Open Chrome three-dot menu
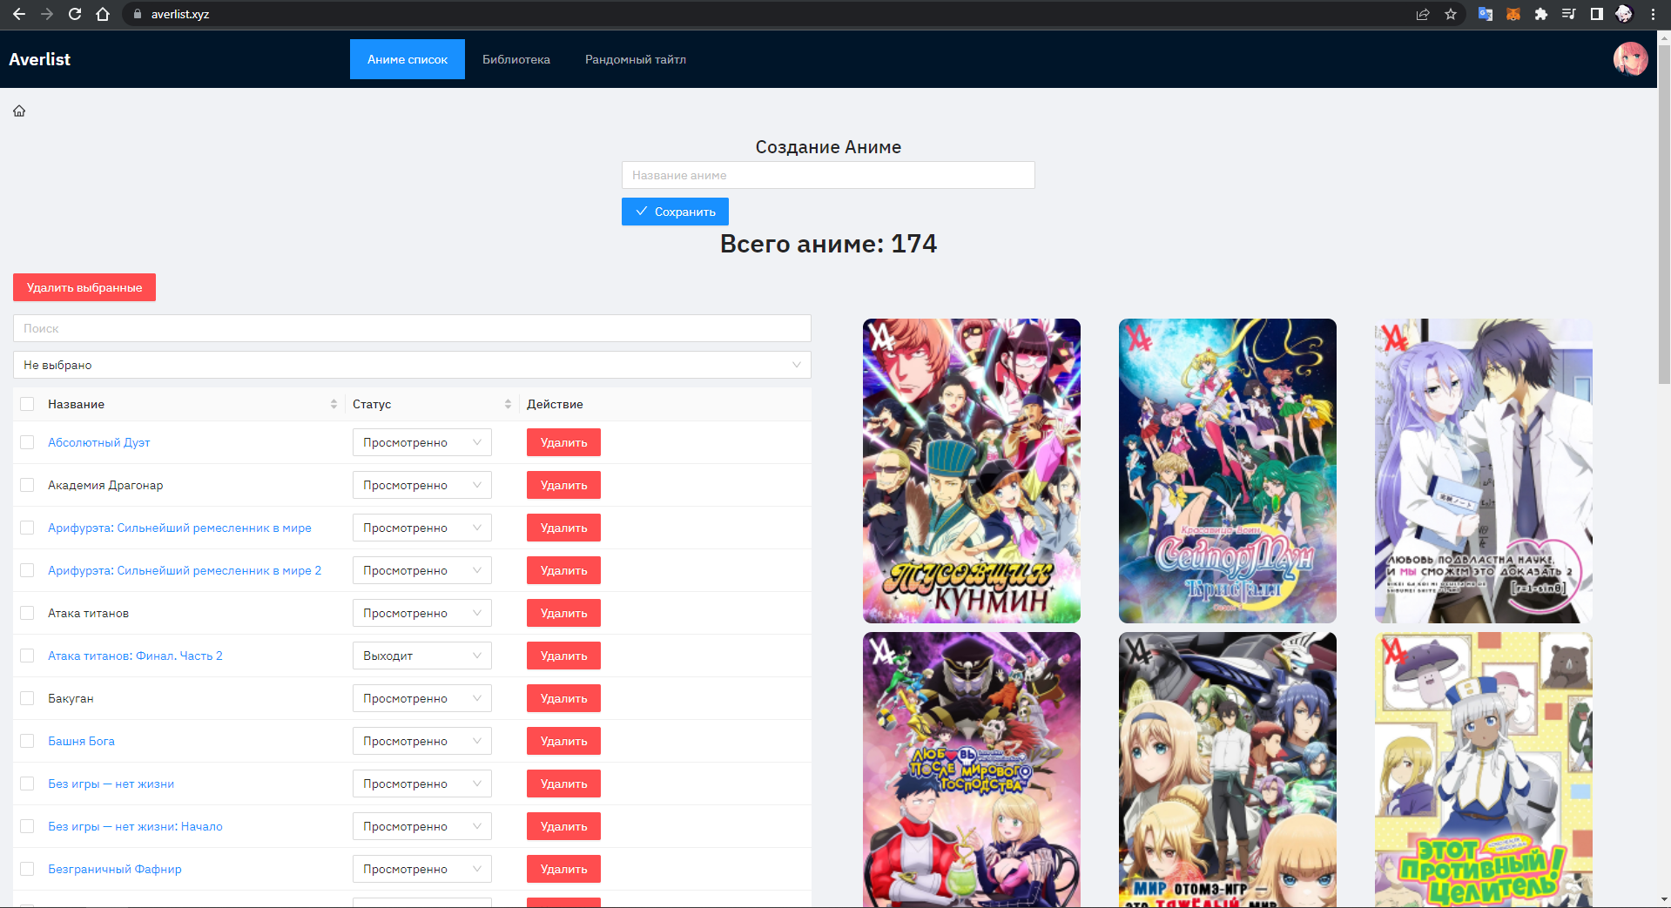Screen dimensions: 1671x908 [1653, 14]
